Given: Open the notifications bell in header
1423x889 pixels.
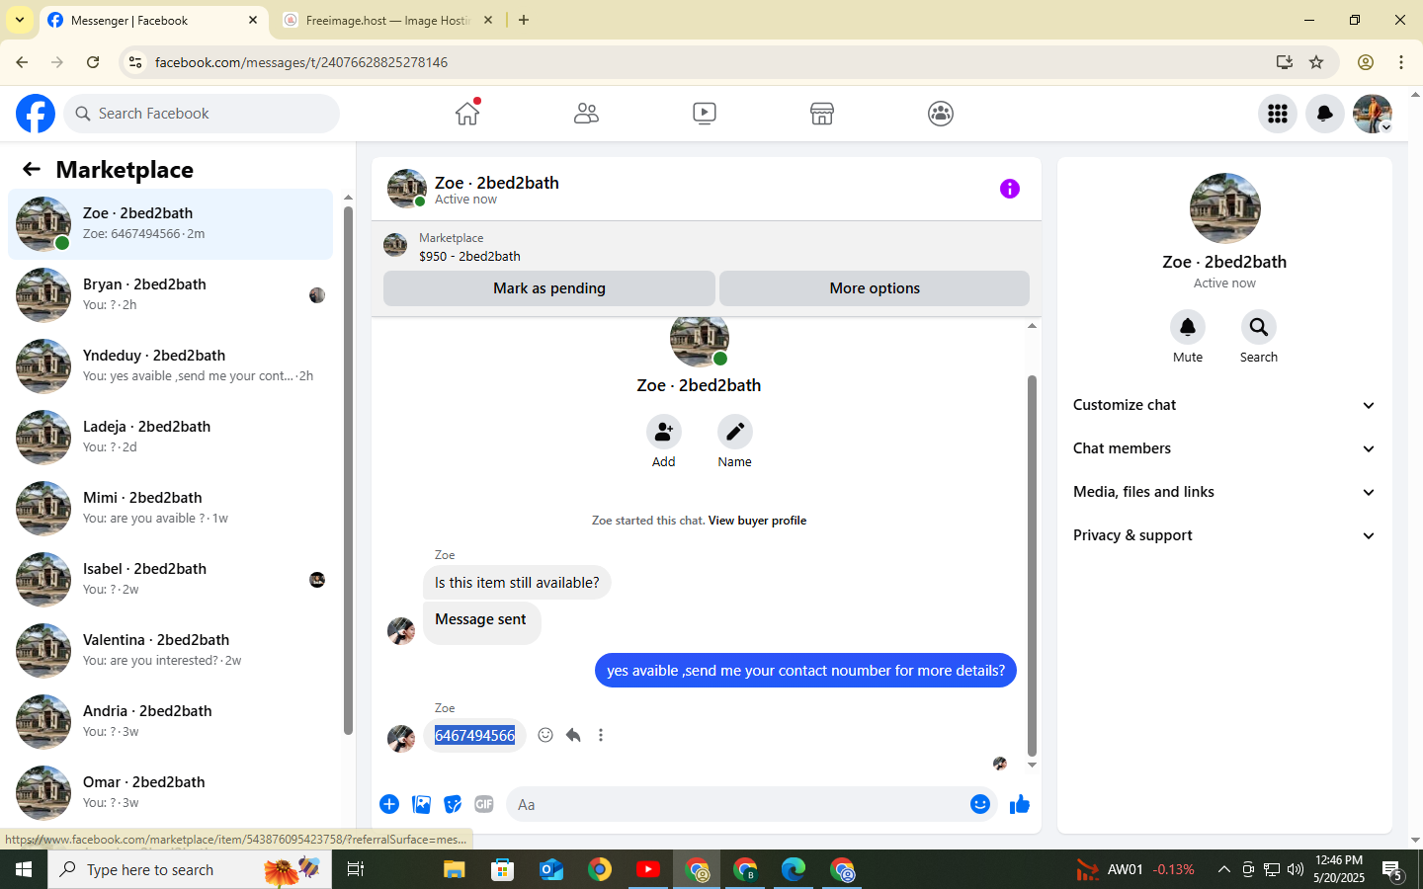Looking at the screenshot, I should [1325, 114].
